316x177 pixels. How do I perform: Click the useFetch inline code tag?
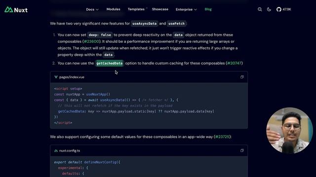(176, 24)
